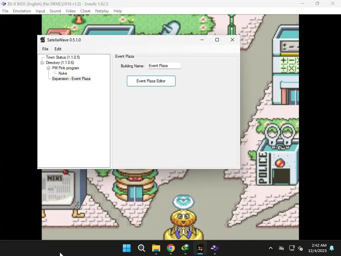Open the SatellaWave File menu

pyautogui.click(x=45, y=49)
